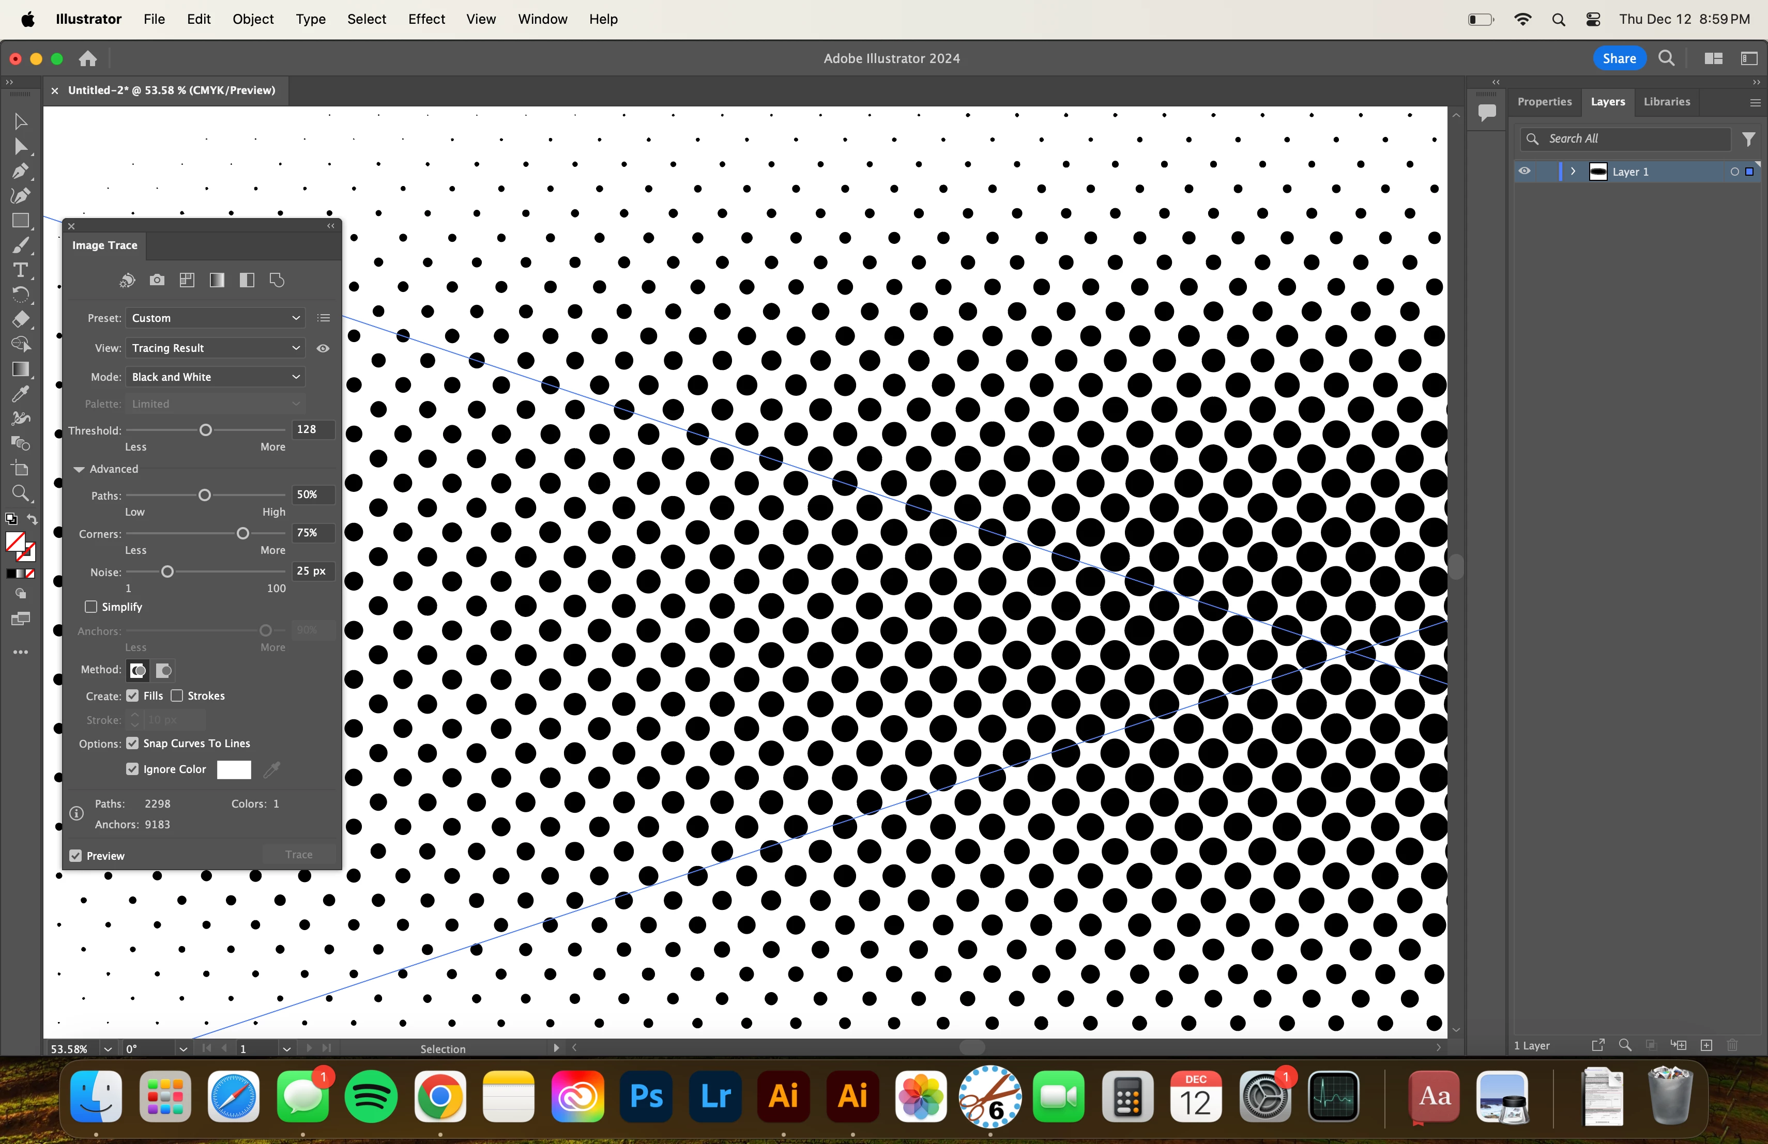
Task: Open the Preset dropdown
Action: pos(215,318)
